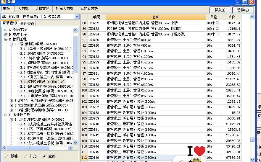Select row DE0725 钢管顶进 土层 管径800mm
This screenshot has width=261, height=162.
tap(161, 40)
